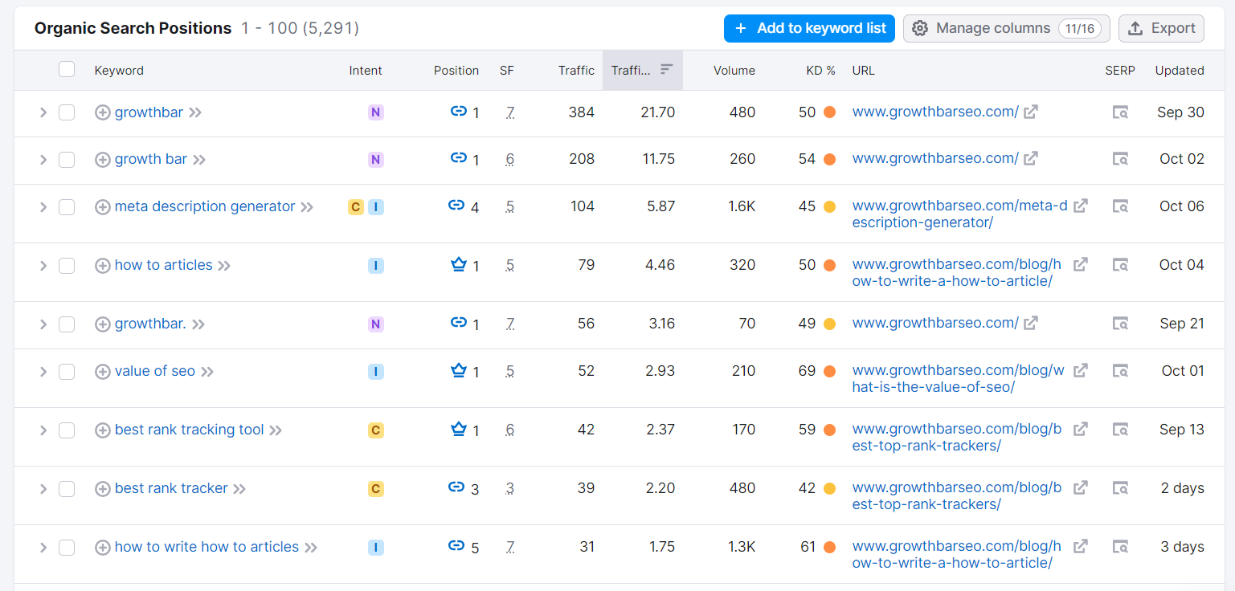
Task: Add 'value of seo' with plus icon
Action: (103, 372)
